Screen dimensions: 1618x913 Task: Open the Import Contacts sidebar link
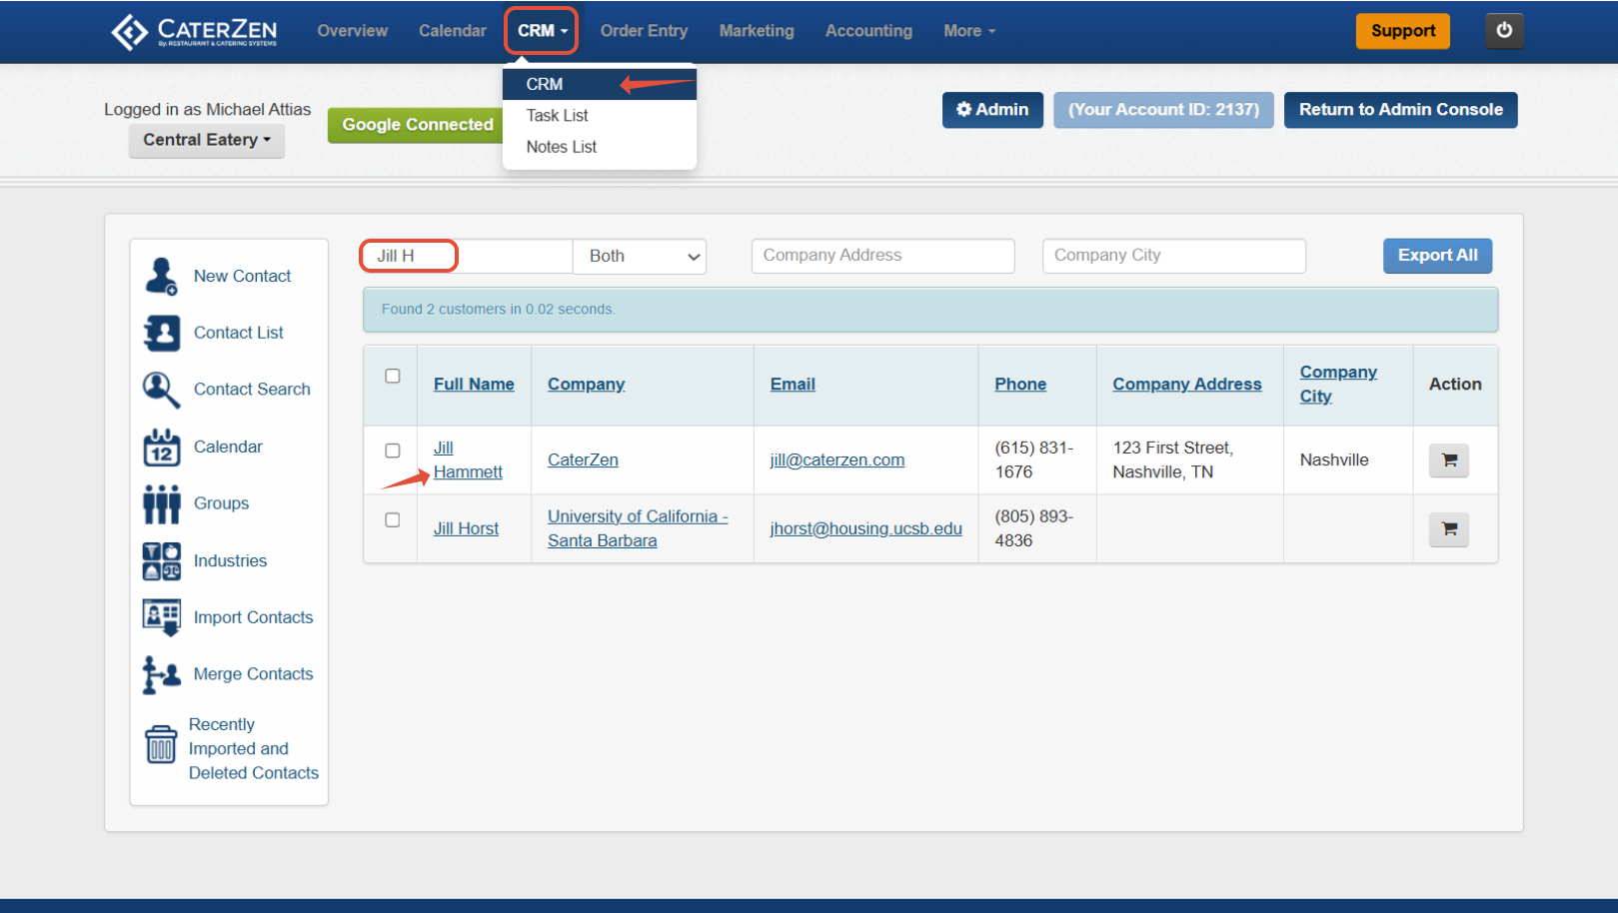(253, 617)
